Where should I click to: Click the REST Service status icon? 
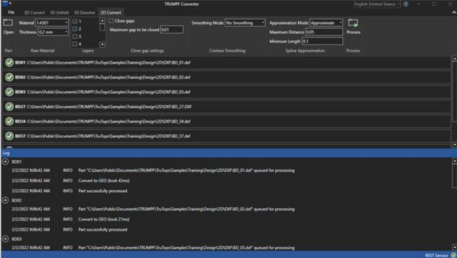pyautogui.click(x=452, y=255)
